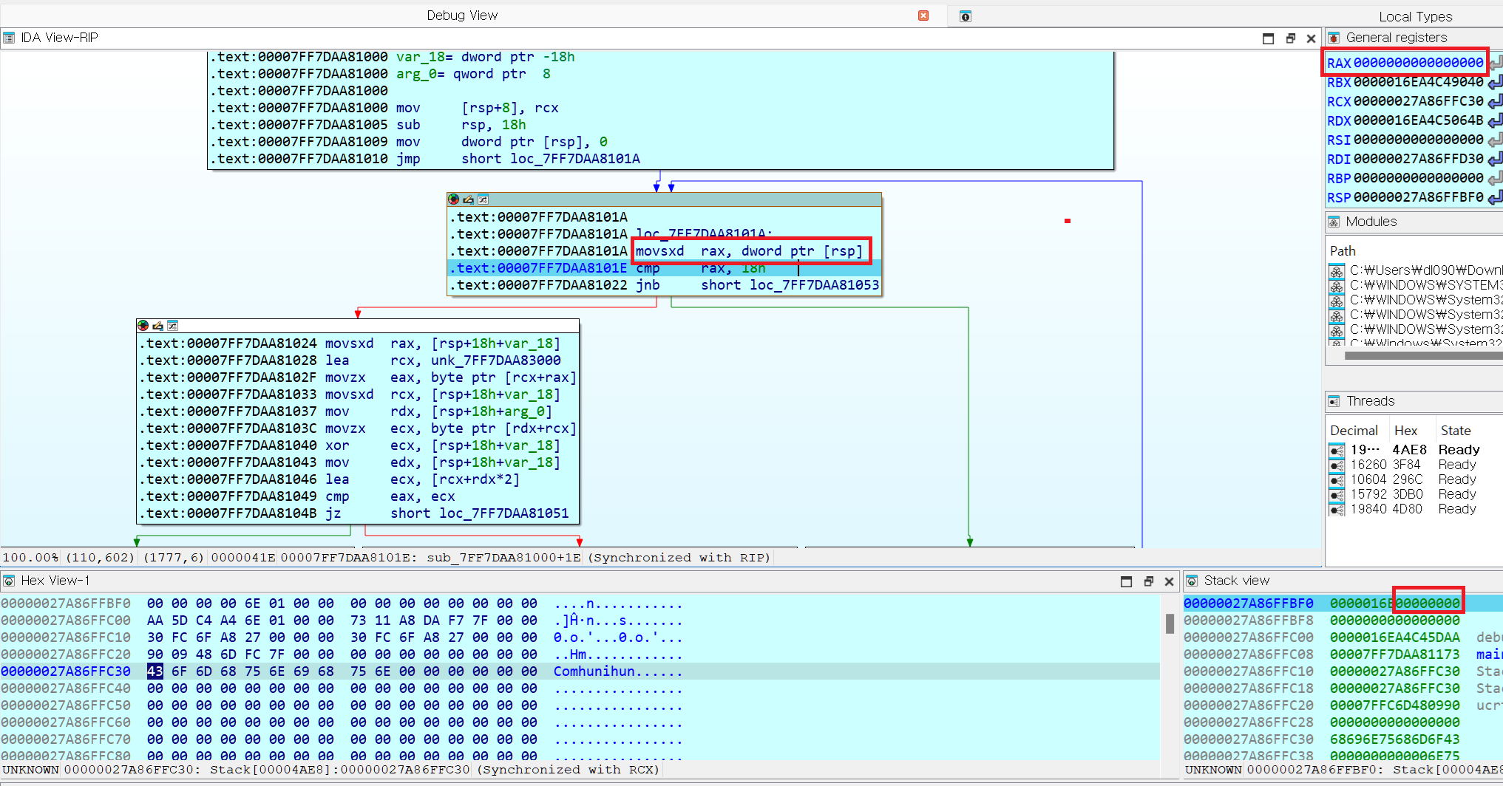The width and height of the screenshot is (1503, 786).
Task: Set node color on loc_7FF7DAA8101A block
Action: pyautogui.click(x=454, y=199)
